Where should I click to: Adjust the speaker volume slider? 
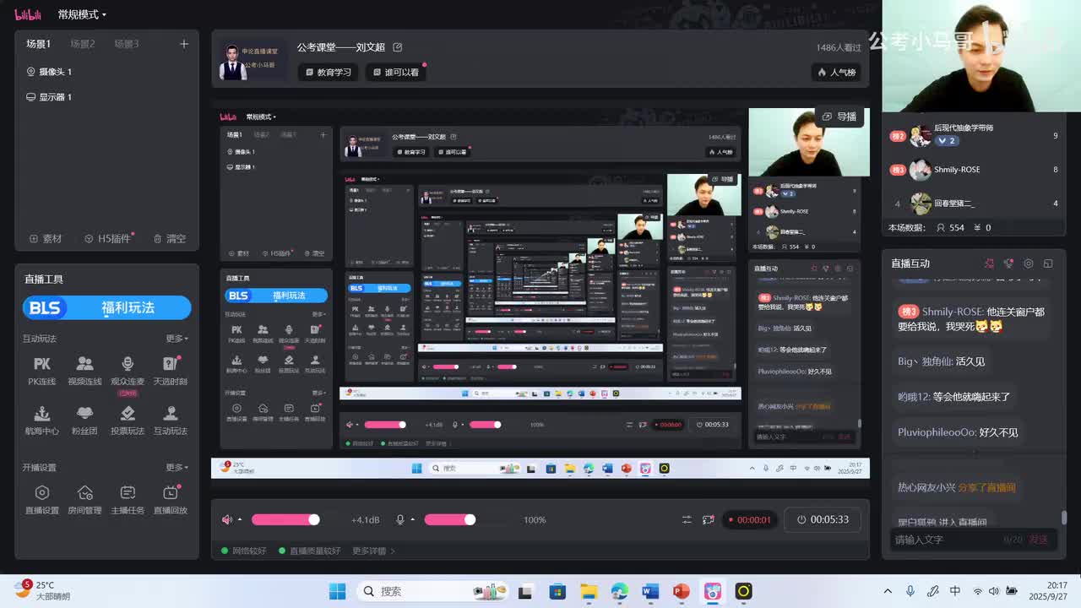pyautogui.click(x=285, y=519)
